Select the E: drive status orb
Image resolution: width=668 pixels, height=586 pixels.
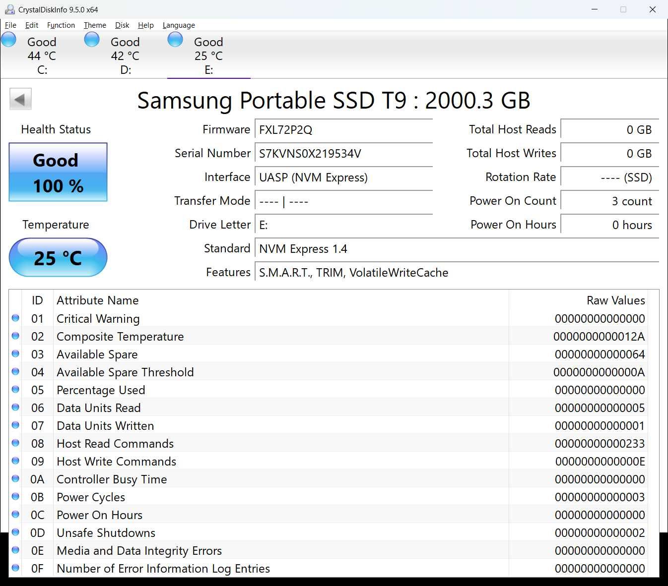(x=175, y=40)
